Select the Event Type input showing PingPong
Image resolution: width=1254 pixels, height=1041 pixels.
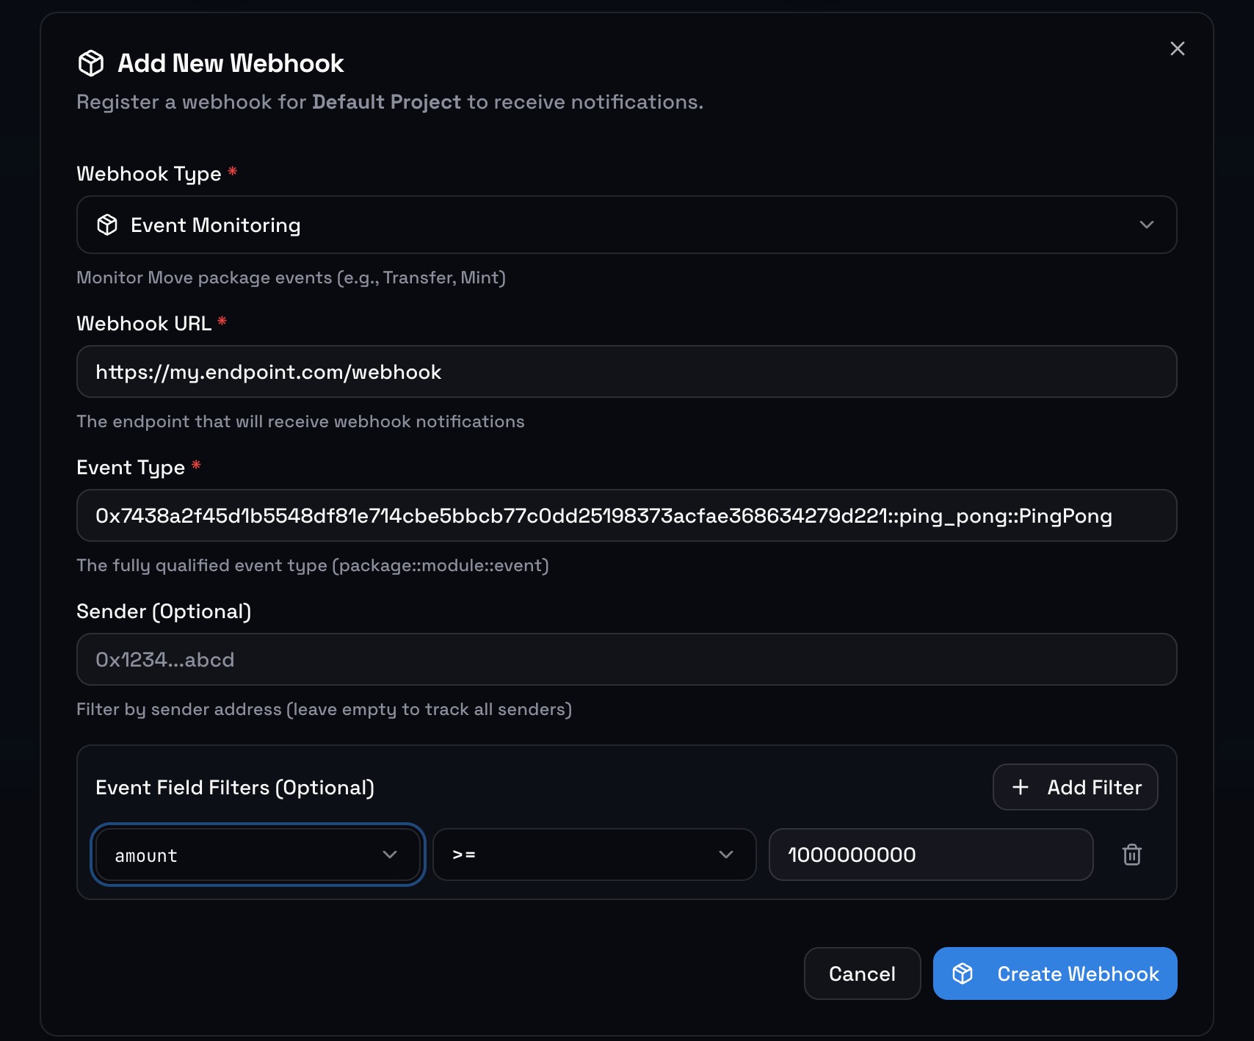[x=626, y=515]
